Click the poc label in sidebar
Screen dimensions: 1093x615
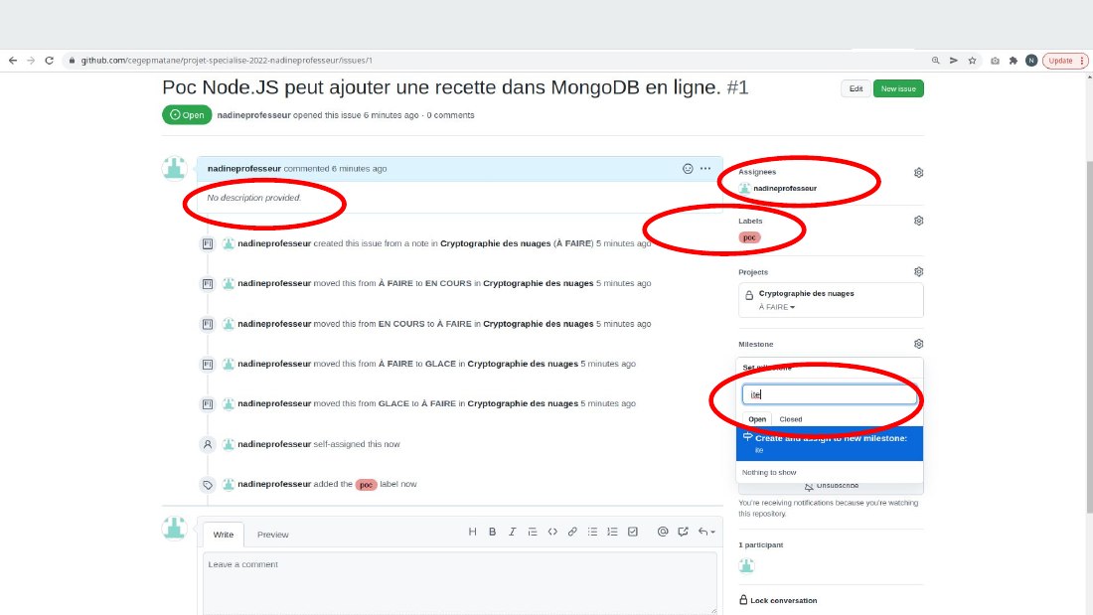pyautogui.click(x=749, y=237)
